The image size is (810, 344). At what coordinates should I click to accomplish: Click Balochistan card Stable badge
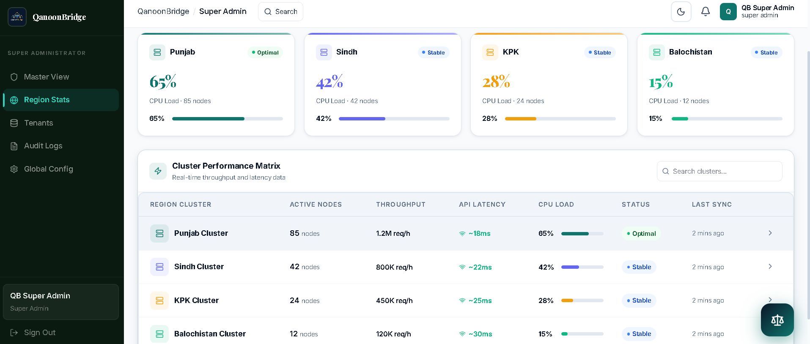766,52
